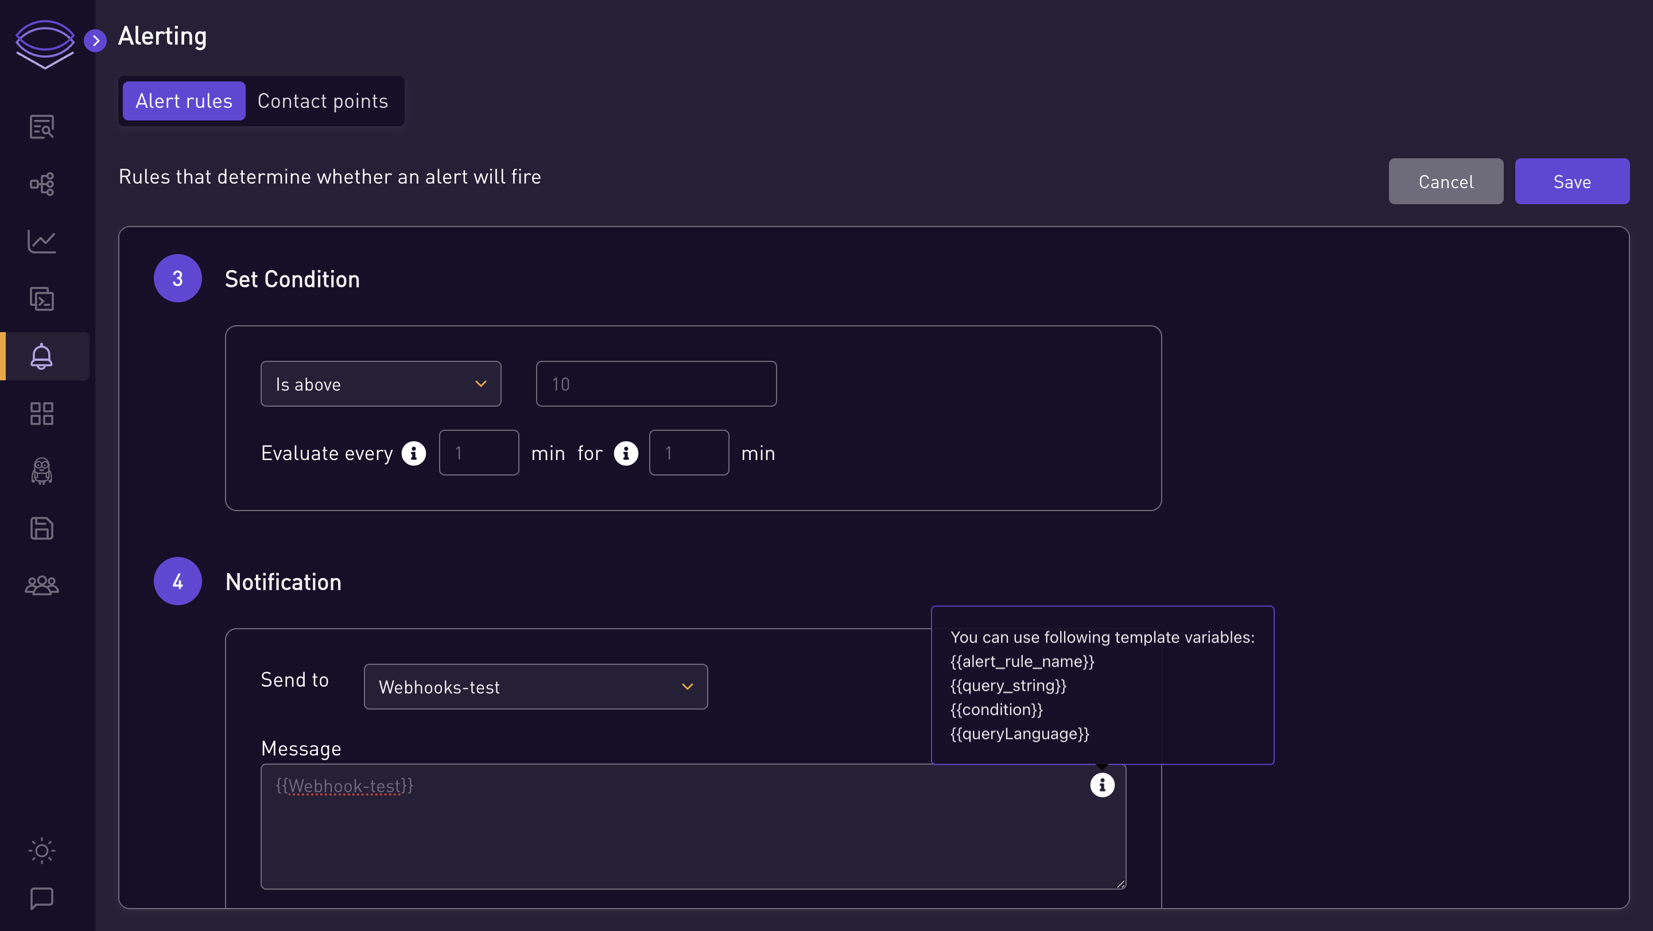Click the 'for' minutes input field
Screen dimensions: 1653x931
(x=689, y=453)
